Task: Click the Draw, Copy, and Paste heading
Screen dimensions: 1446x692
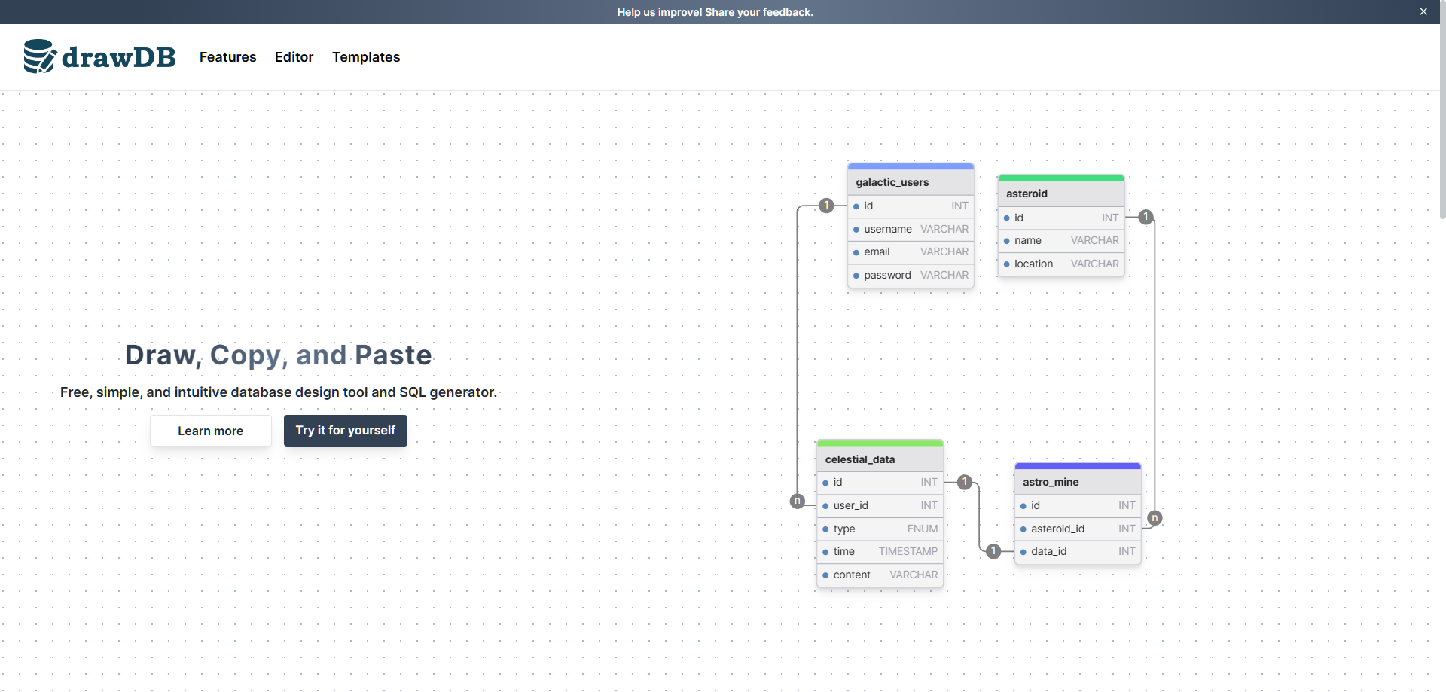Action: click(x=279, y=355)
